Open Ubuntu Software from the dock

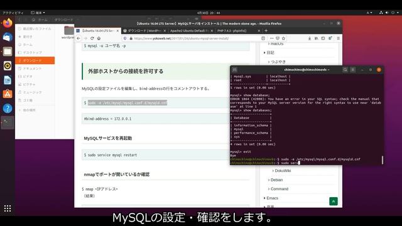click(8, 94)
